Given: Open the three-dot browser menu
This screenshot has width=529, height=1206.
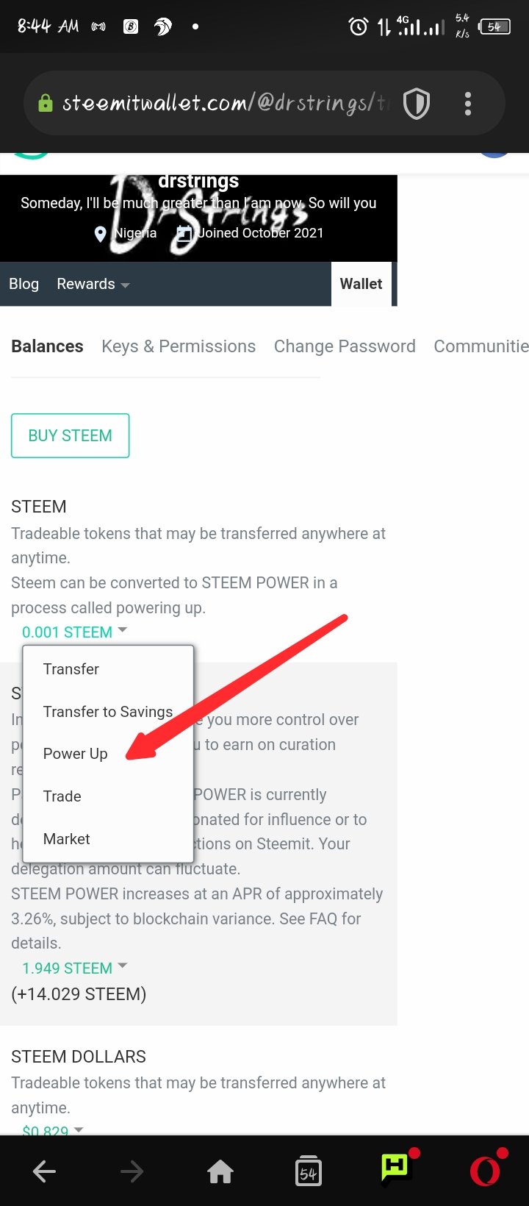Looking at the screenshot, I should click(468, 104).
